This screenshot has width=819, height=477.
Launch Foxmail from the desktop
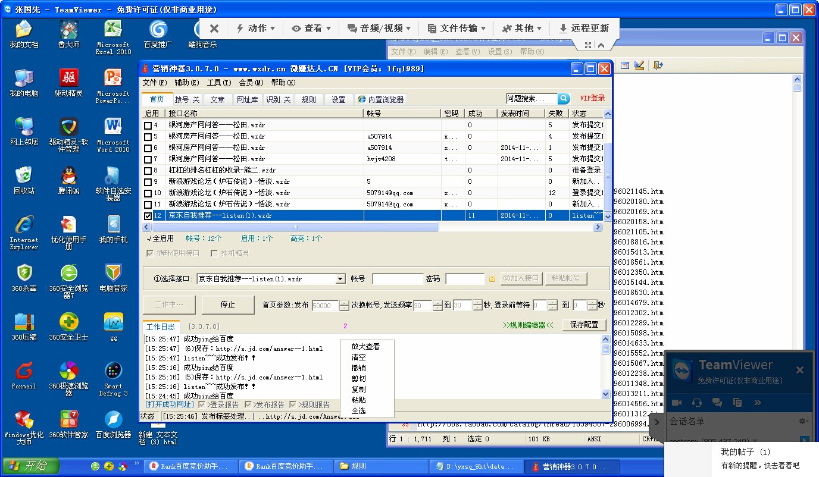(x=24, y=375)
